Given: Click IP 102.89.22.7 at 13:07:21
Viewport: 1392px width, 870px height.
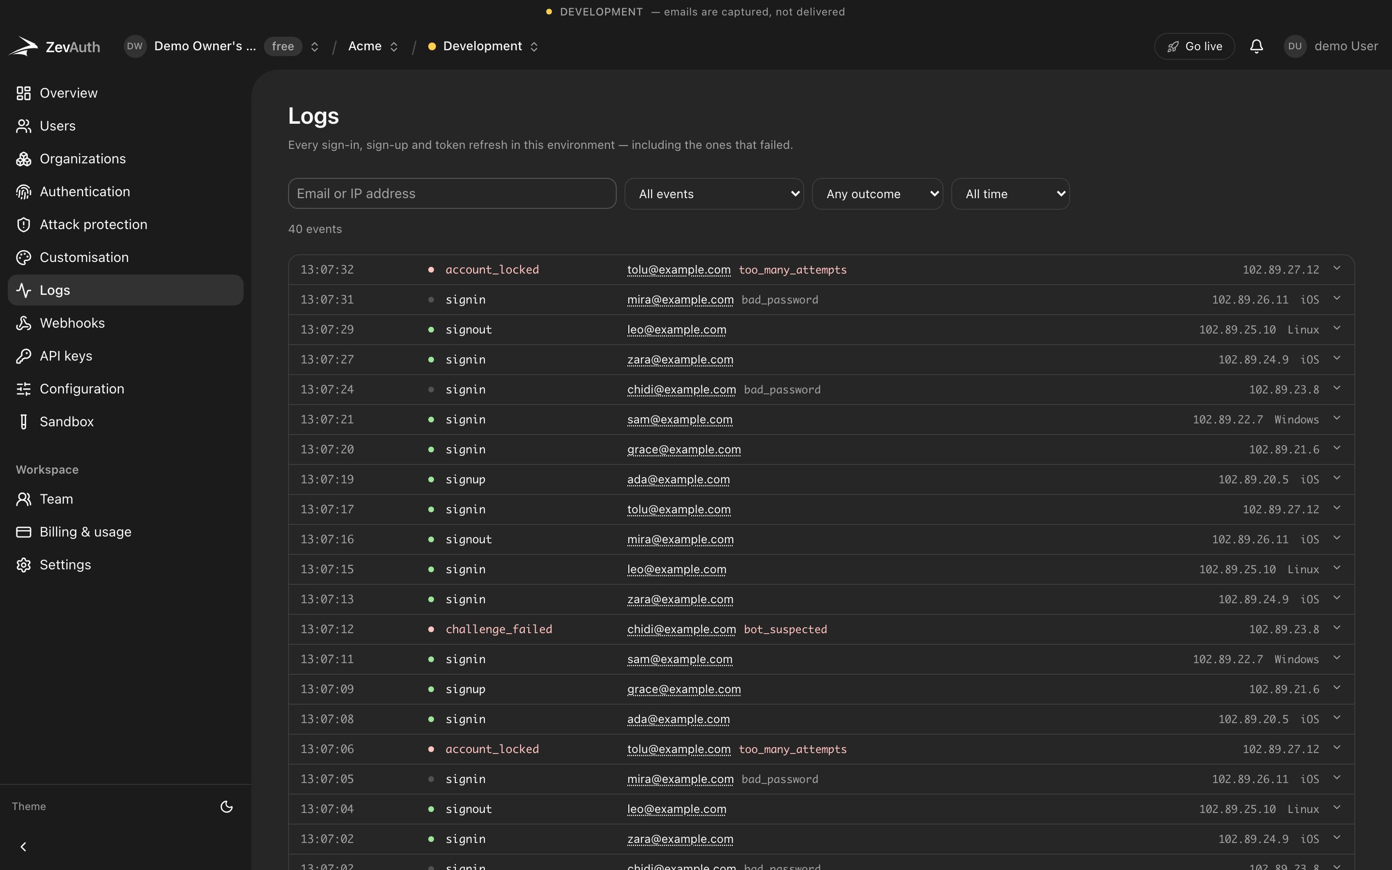Looking at the screenshot, I should tap(1228, 420).
